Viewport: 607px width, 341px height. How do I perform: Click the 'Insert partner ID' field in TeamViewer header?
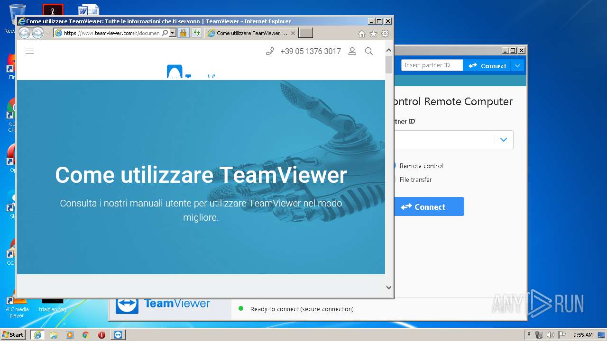click(432, 65)
